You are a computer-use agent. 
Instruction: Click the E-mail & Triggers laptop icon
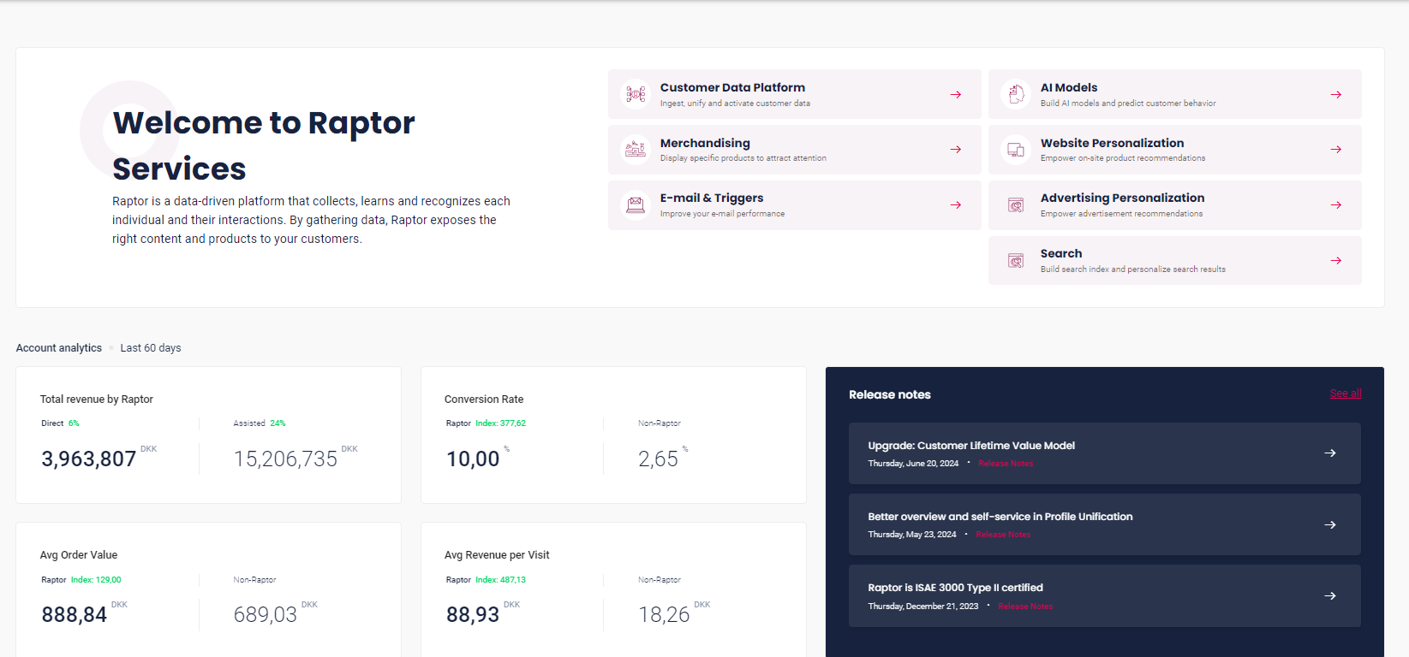coord(636,205)
